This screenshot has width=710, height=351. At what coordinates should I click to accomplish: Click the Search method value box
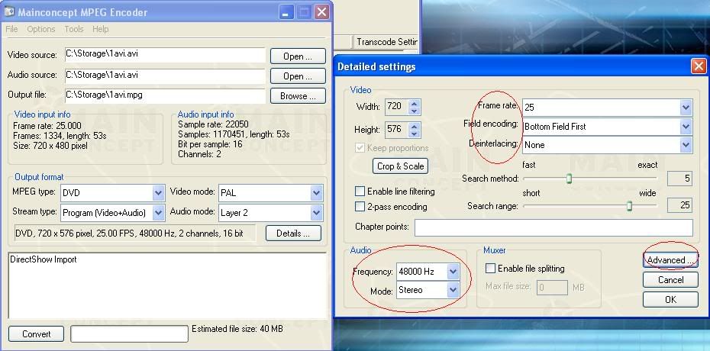(x=679, y=179)
